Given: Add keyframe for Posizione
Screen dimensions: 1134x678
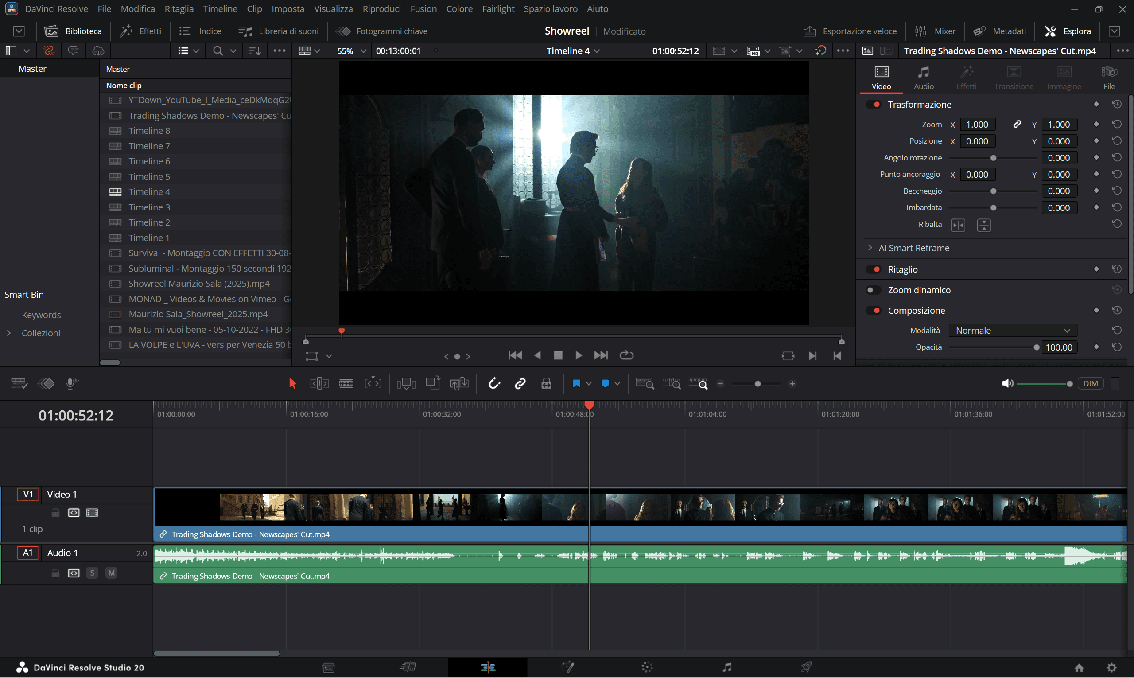Looking at the screenshot, I should click(1096, 141).
